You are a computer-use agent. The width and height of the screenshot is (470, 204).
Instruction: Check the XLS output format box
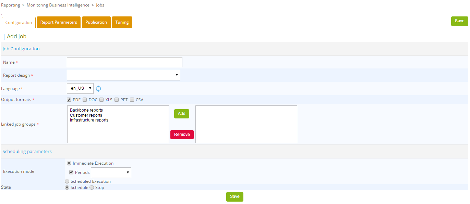coord(101,100)
